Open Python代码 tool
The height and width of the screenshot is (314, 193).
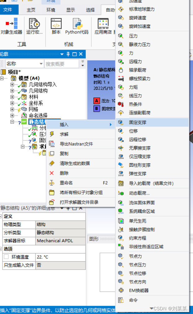(x=77, y=26)
